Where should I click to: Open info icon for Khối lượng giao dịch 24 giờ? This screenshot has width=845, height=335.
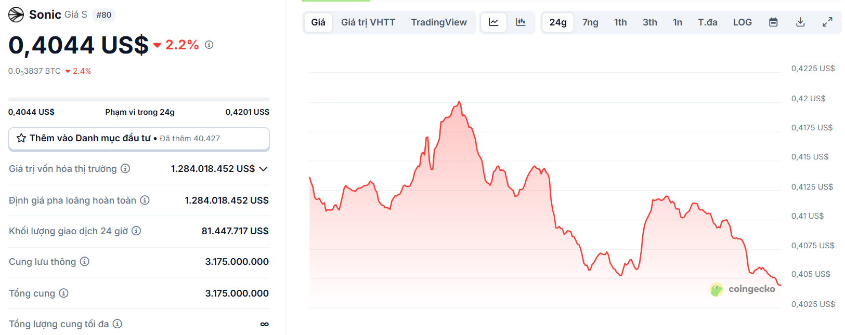coord(136,231)
